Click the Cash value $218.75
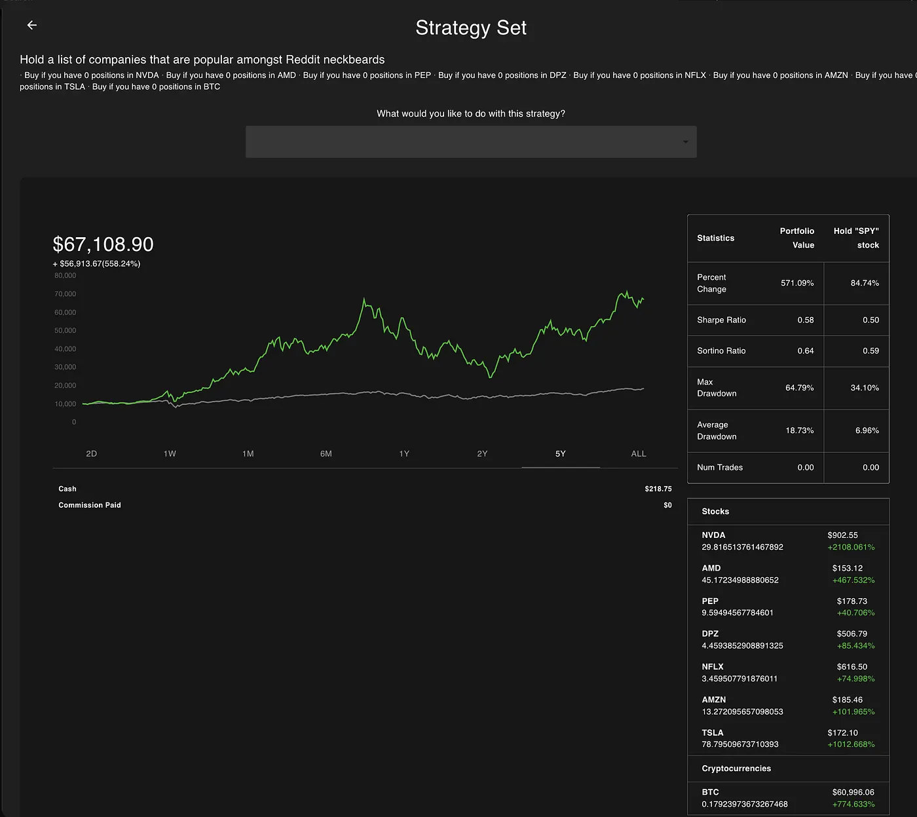917x817 pixels. click(658, 489)
